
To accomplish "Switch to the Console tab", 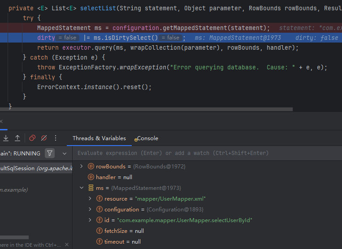I will tap(146, 138).
